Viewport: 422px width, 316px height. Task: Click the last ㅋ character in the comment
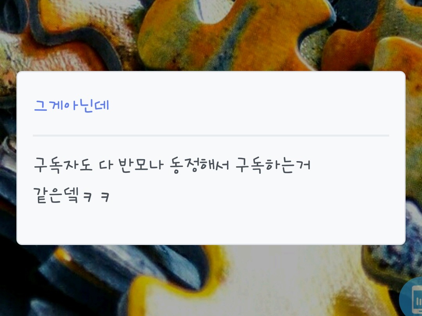pyautogui.click(x=105, y=197)
